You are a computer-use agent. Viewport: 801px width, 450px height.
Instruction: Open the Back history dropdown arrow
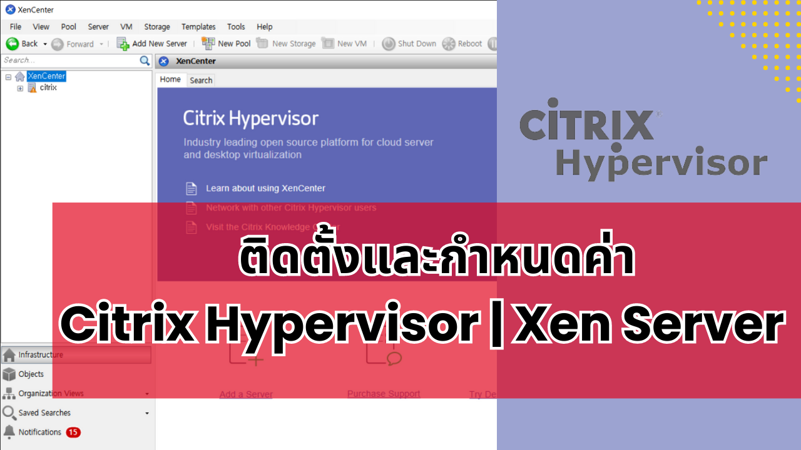click(x=45, y=44)
